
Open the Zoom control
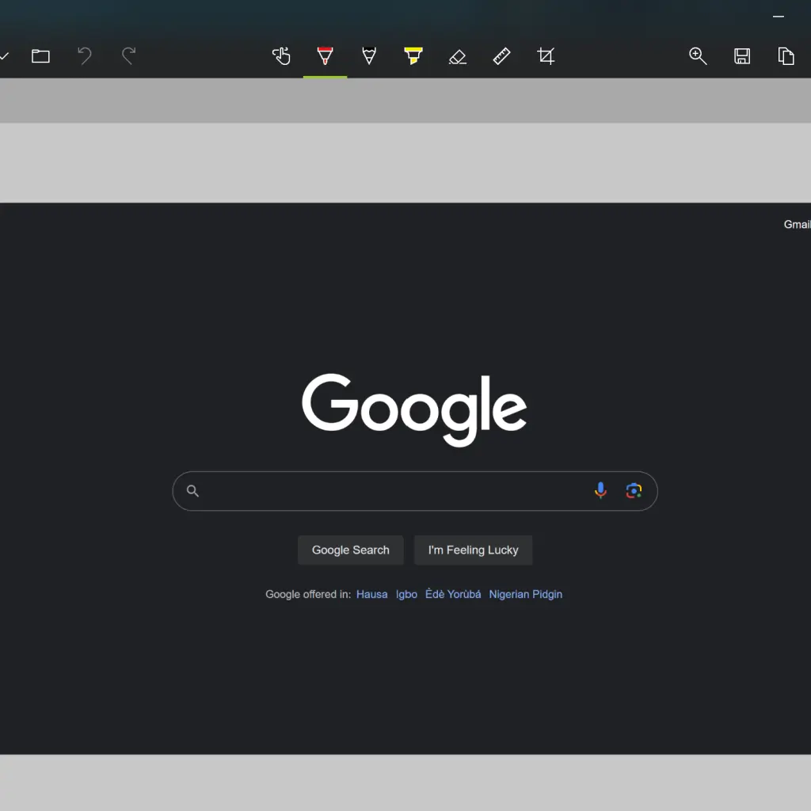pos(698,56)
